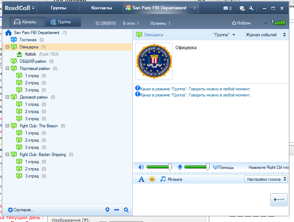The height and width of the screenshot is (222, 294).
Task: Click the Офицерка header channel link
Action: point(153,35)
